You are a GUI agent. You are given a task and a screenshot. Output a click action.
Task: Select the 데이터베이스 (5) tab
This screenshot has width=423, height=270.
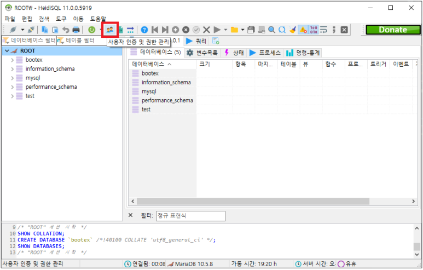[x=155, y=52]
